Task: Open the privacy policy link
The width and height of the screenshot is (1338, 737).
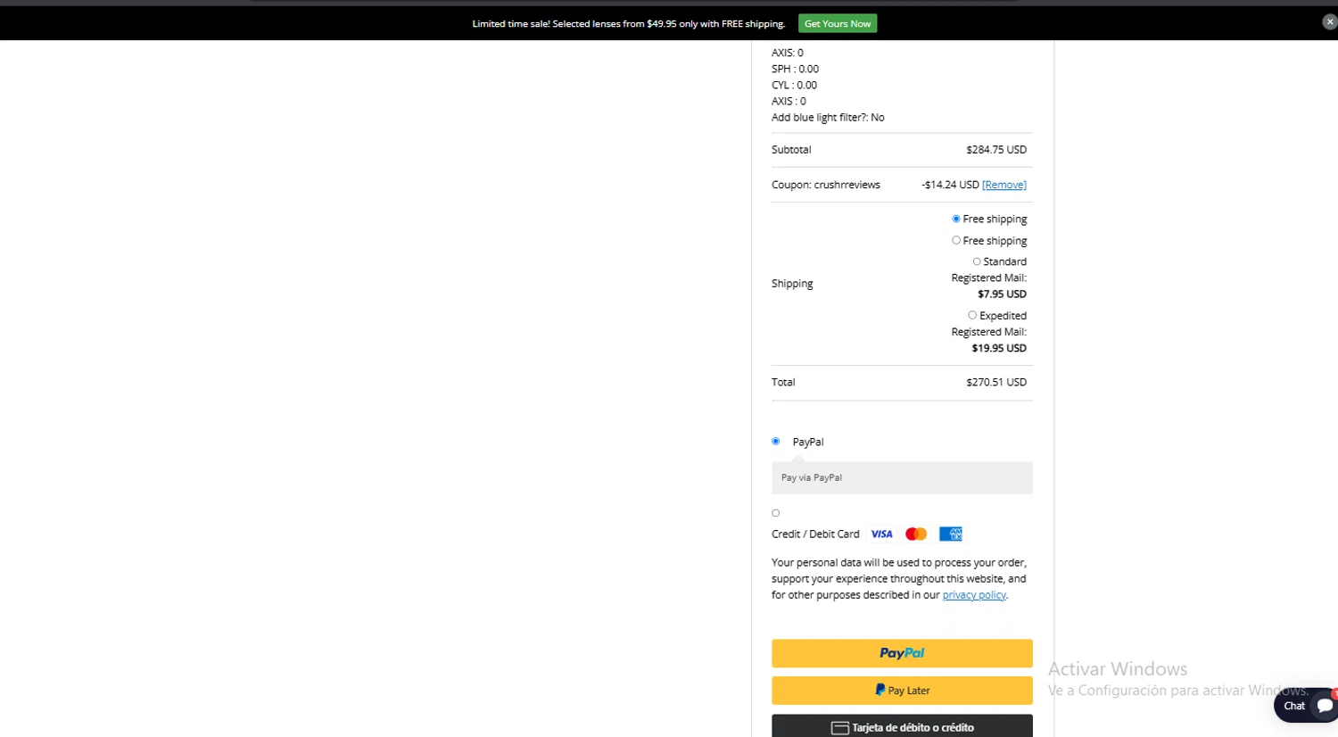Action: point(974,595)
